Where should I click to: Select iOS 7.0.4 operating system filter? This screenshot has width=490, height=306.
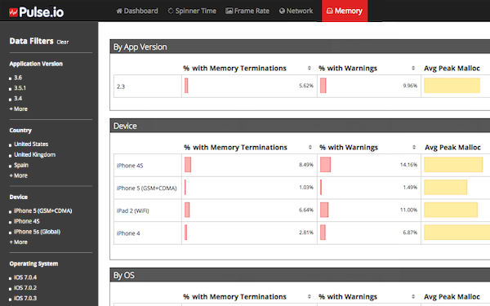[x=25, y=277]
